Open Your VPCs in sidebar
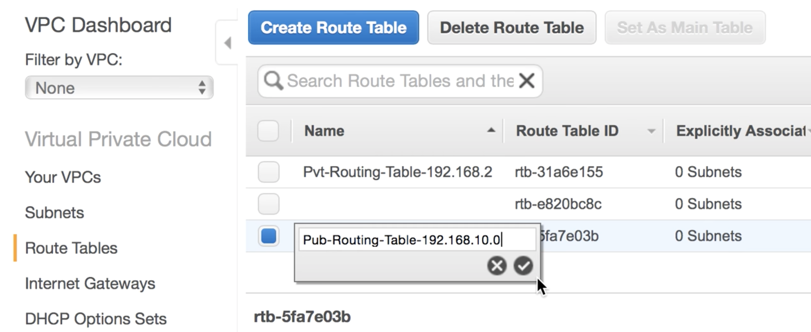811x332 pixels. [x=63, y=177]
